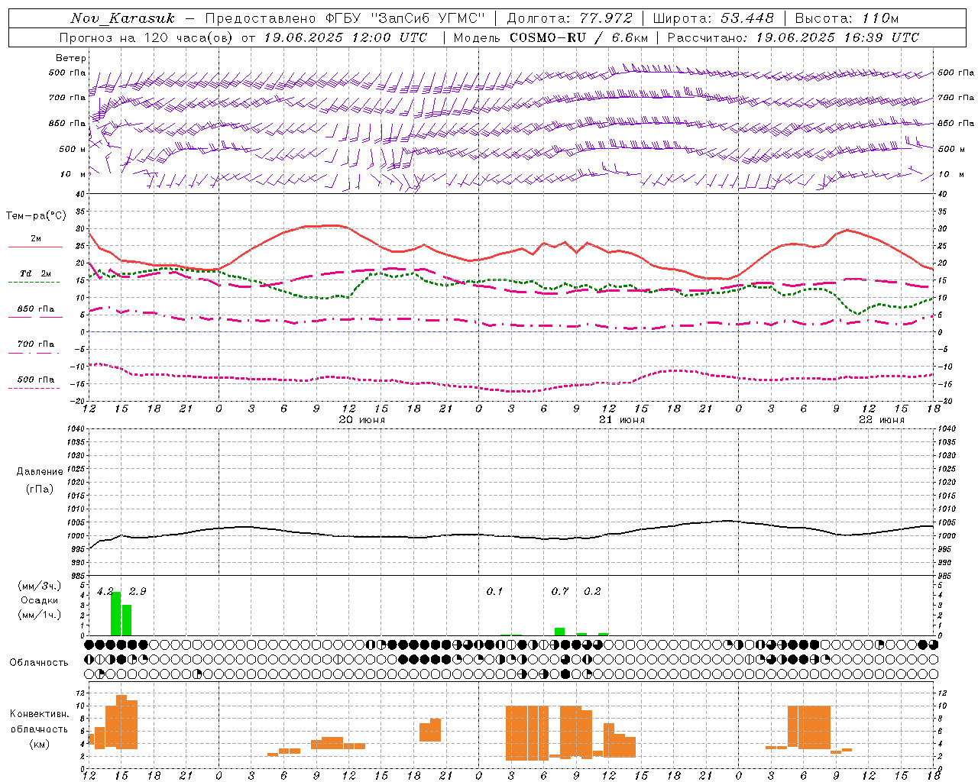Click the '(мм/3ч.)' unit label
The width and height of the screenshot is (978, 782).
[x=40, y=586]
